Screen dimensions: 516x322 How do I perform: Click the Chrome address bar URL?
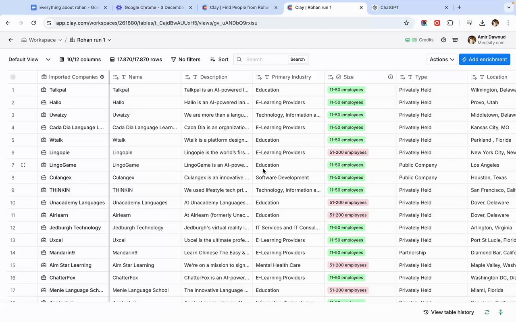pos(156,23)
